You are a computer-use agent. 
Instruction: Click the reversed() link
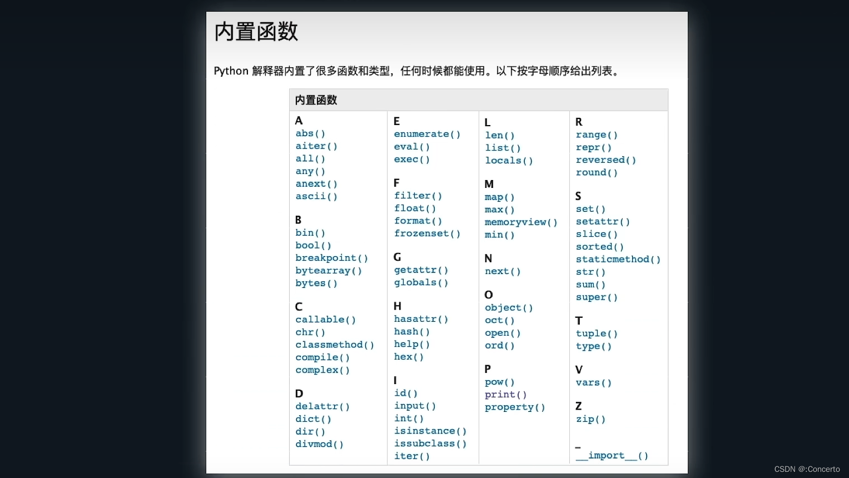(606, 160)
